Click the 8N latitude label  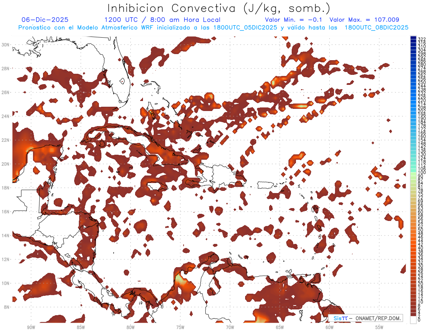pos(6,307)
